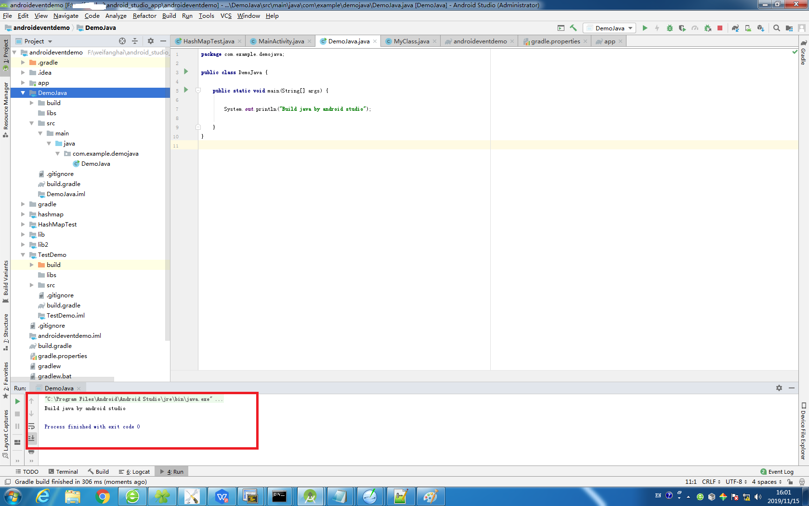Viewport: 809px width, 506px height.
Task: Collapse the com.example.demojava package
Action: [57, 153]
